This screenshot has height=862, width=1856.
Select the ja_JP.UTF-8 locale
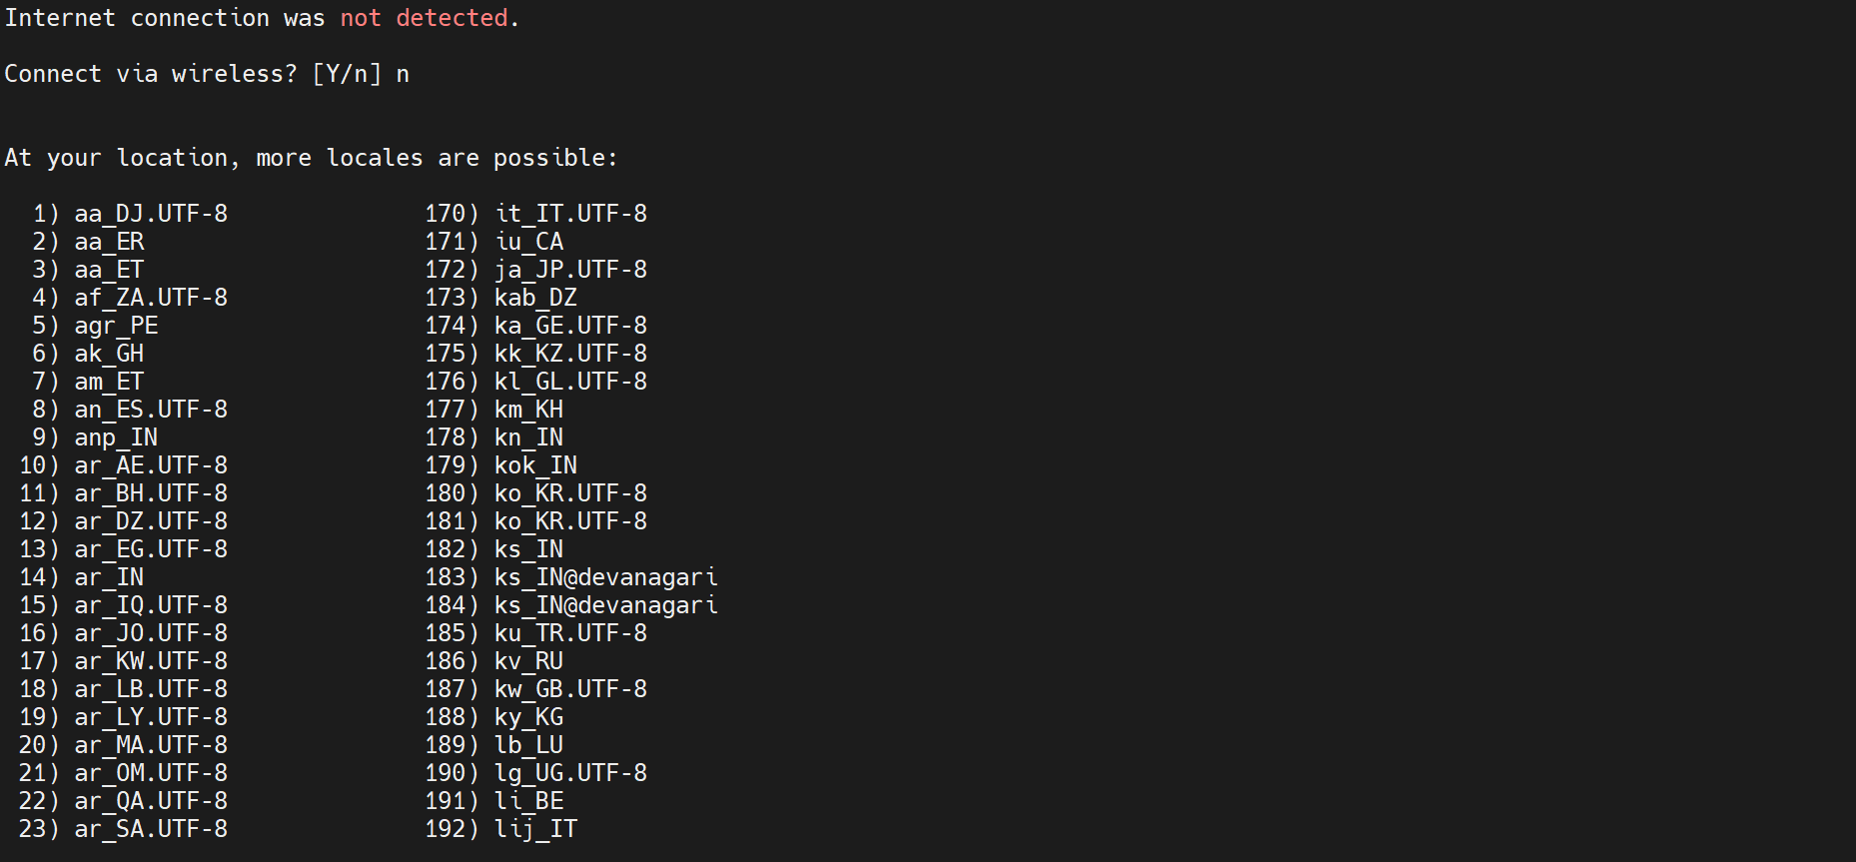click(570, 270)
